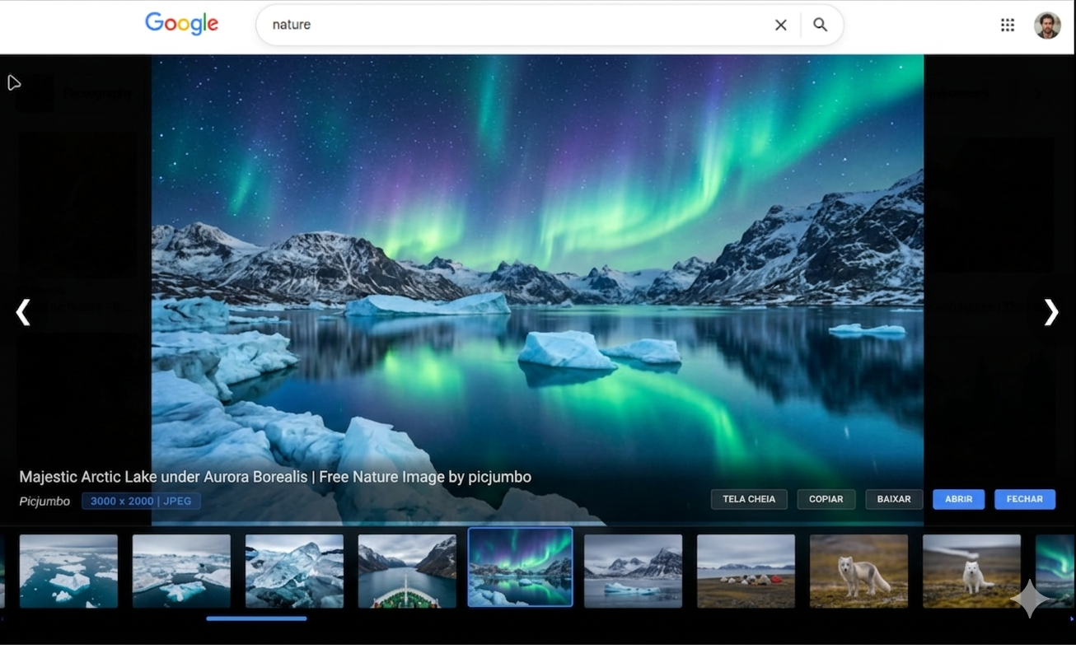Click the sparkle star icon at bottom right
Image resolution: width=1076 pixels, height=672 pixels.
[1031, 599]
